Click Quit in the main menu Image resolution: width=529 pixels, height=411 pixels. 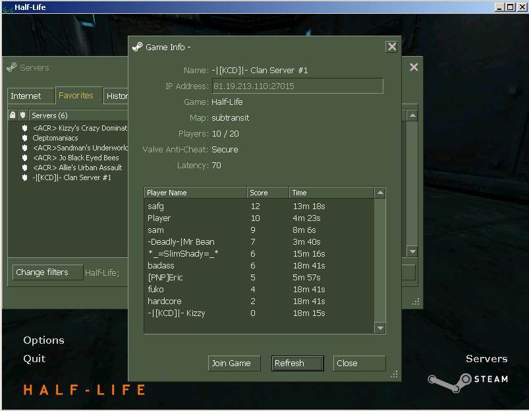34,359
